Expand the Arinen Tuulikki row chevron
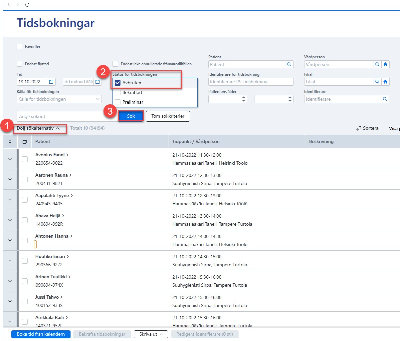 coord(10,281)
